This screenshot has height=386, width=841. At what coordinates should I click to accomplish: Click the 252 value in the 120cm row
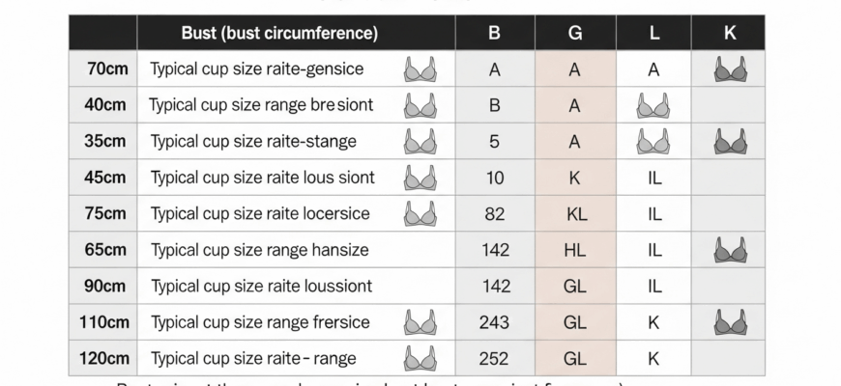point(495,359)
